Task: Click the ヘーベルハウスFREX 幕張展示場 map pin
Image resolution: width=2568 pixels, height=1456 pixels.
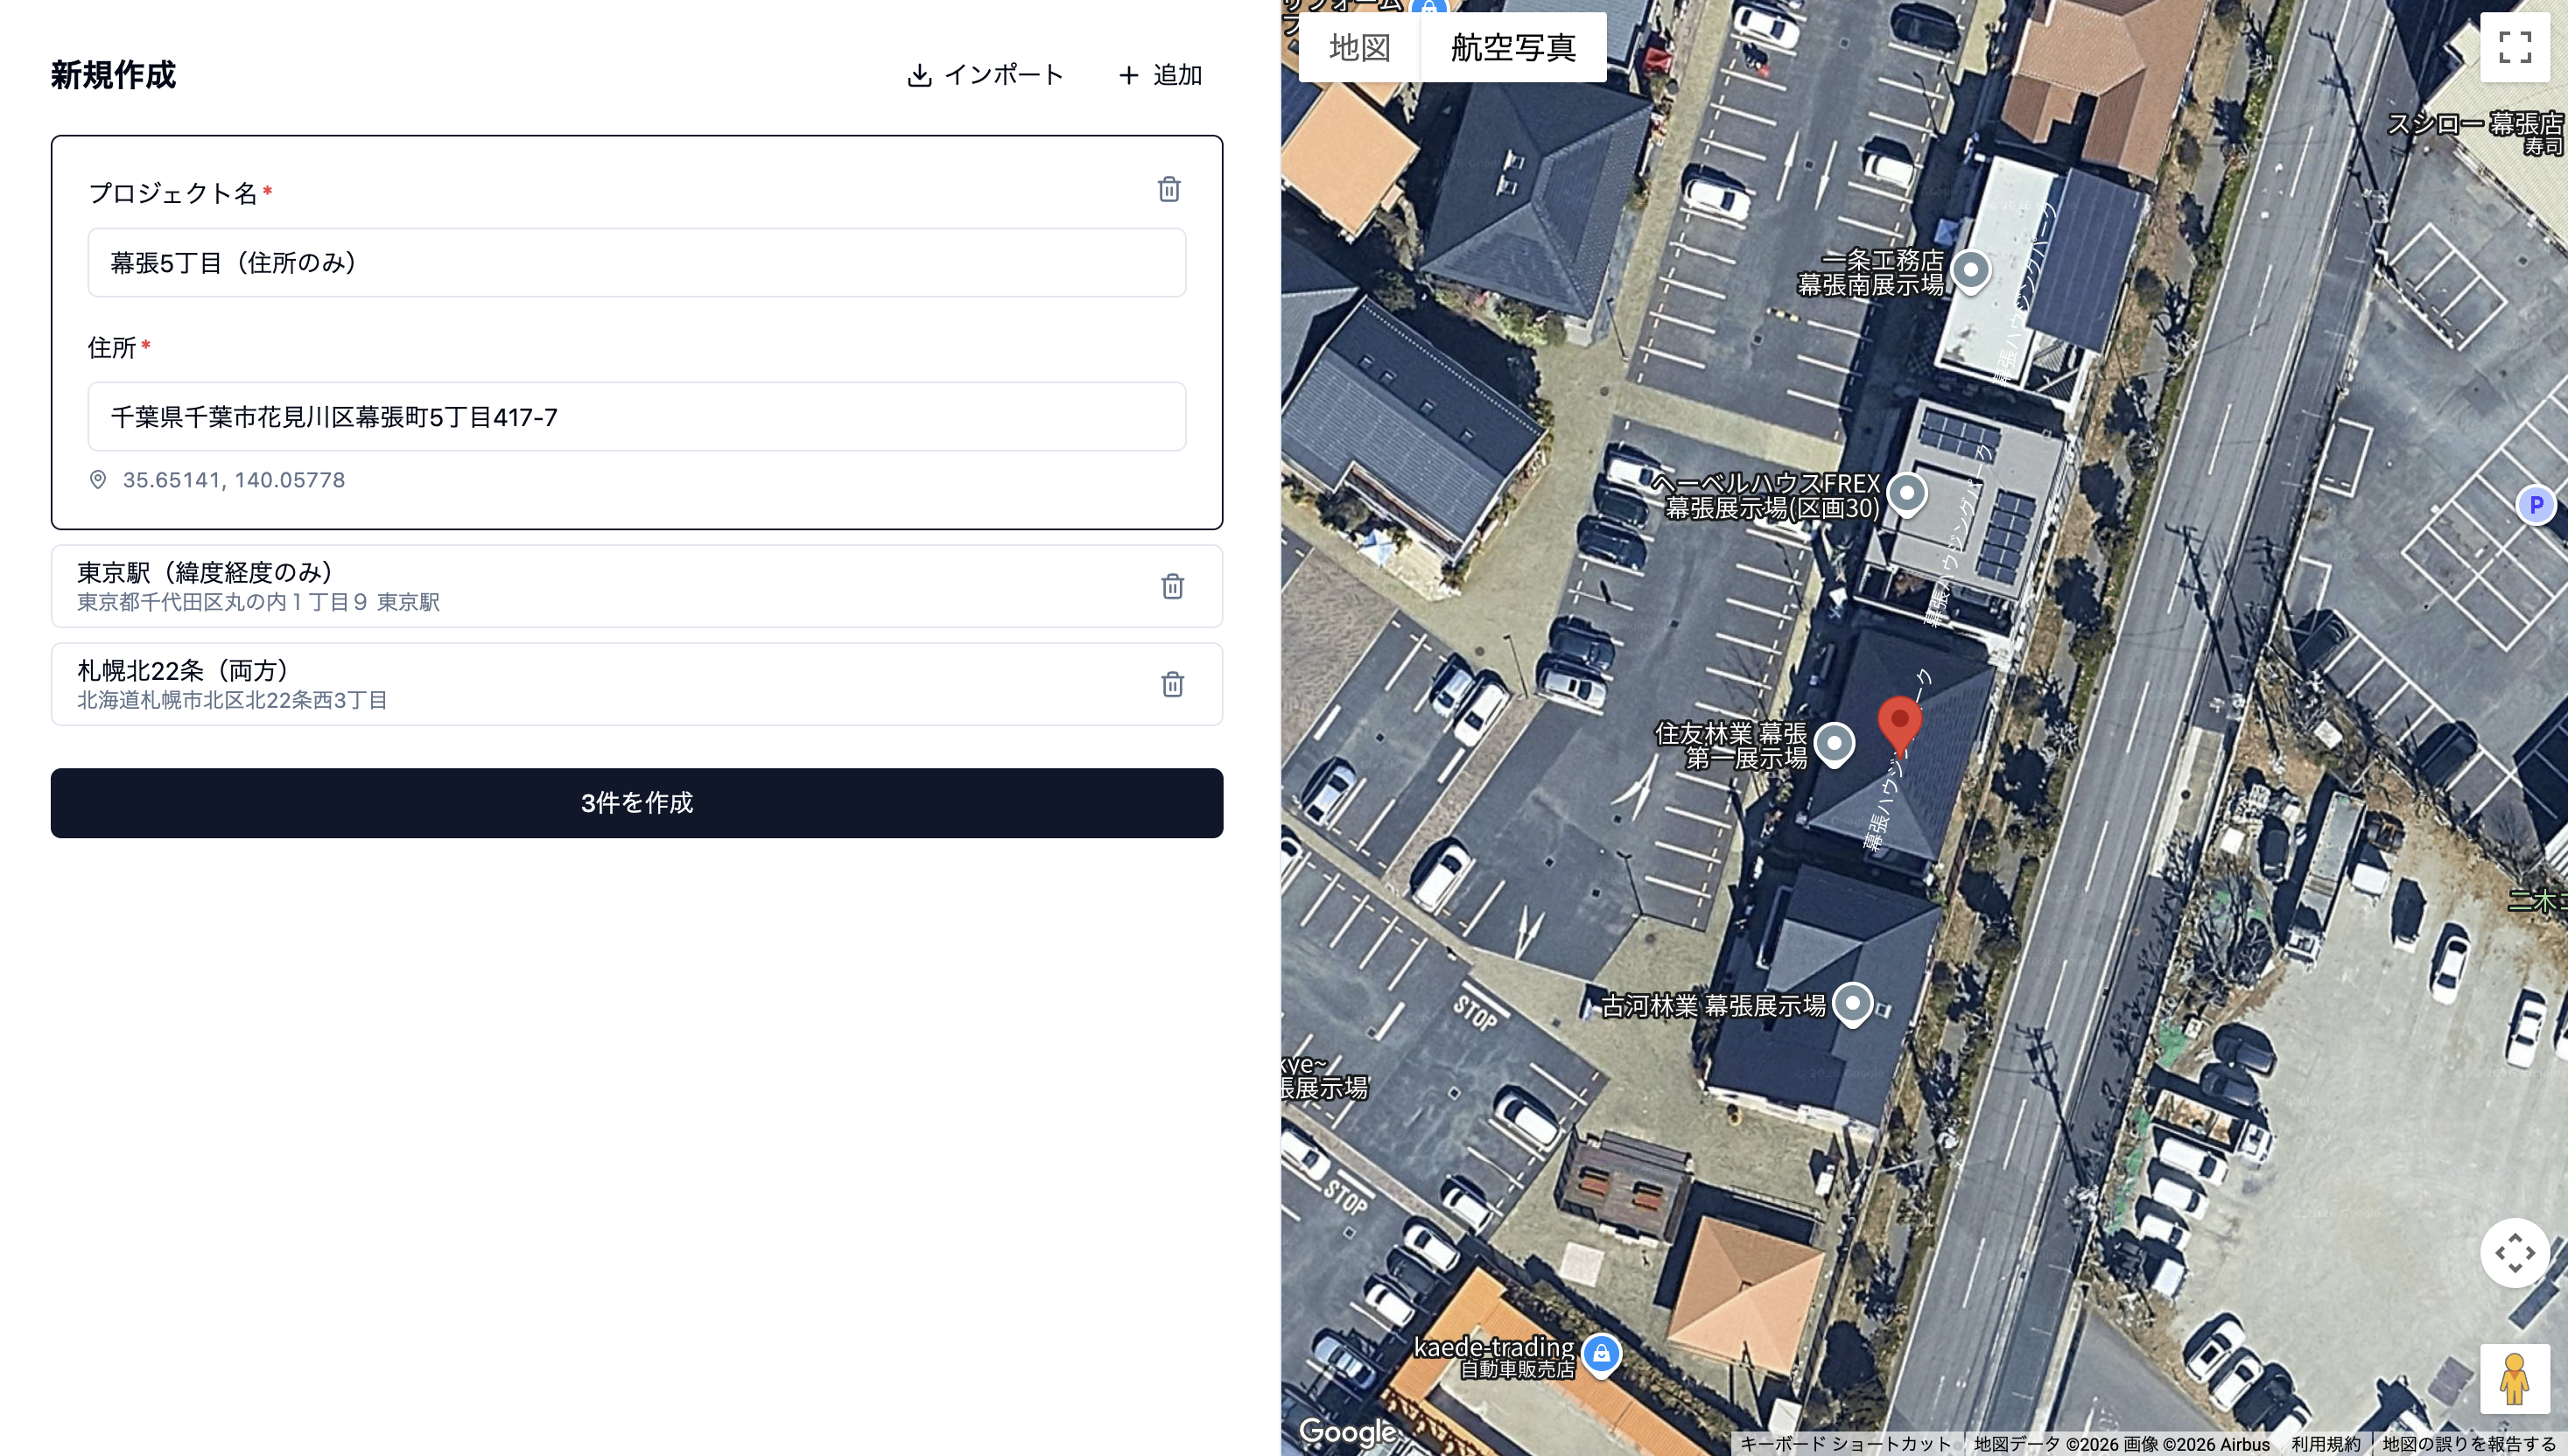Action: pos(1906,495)
